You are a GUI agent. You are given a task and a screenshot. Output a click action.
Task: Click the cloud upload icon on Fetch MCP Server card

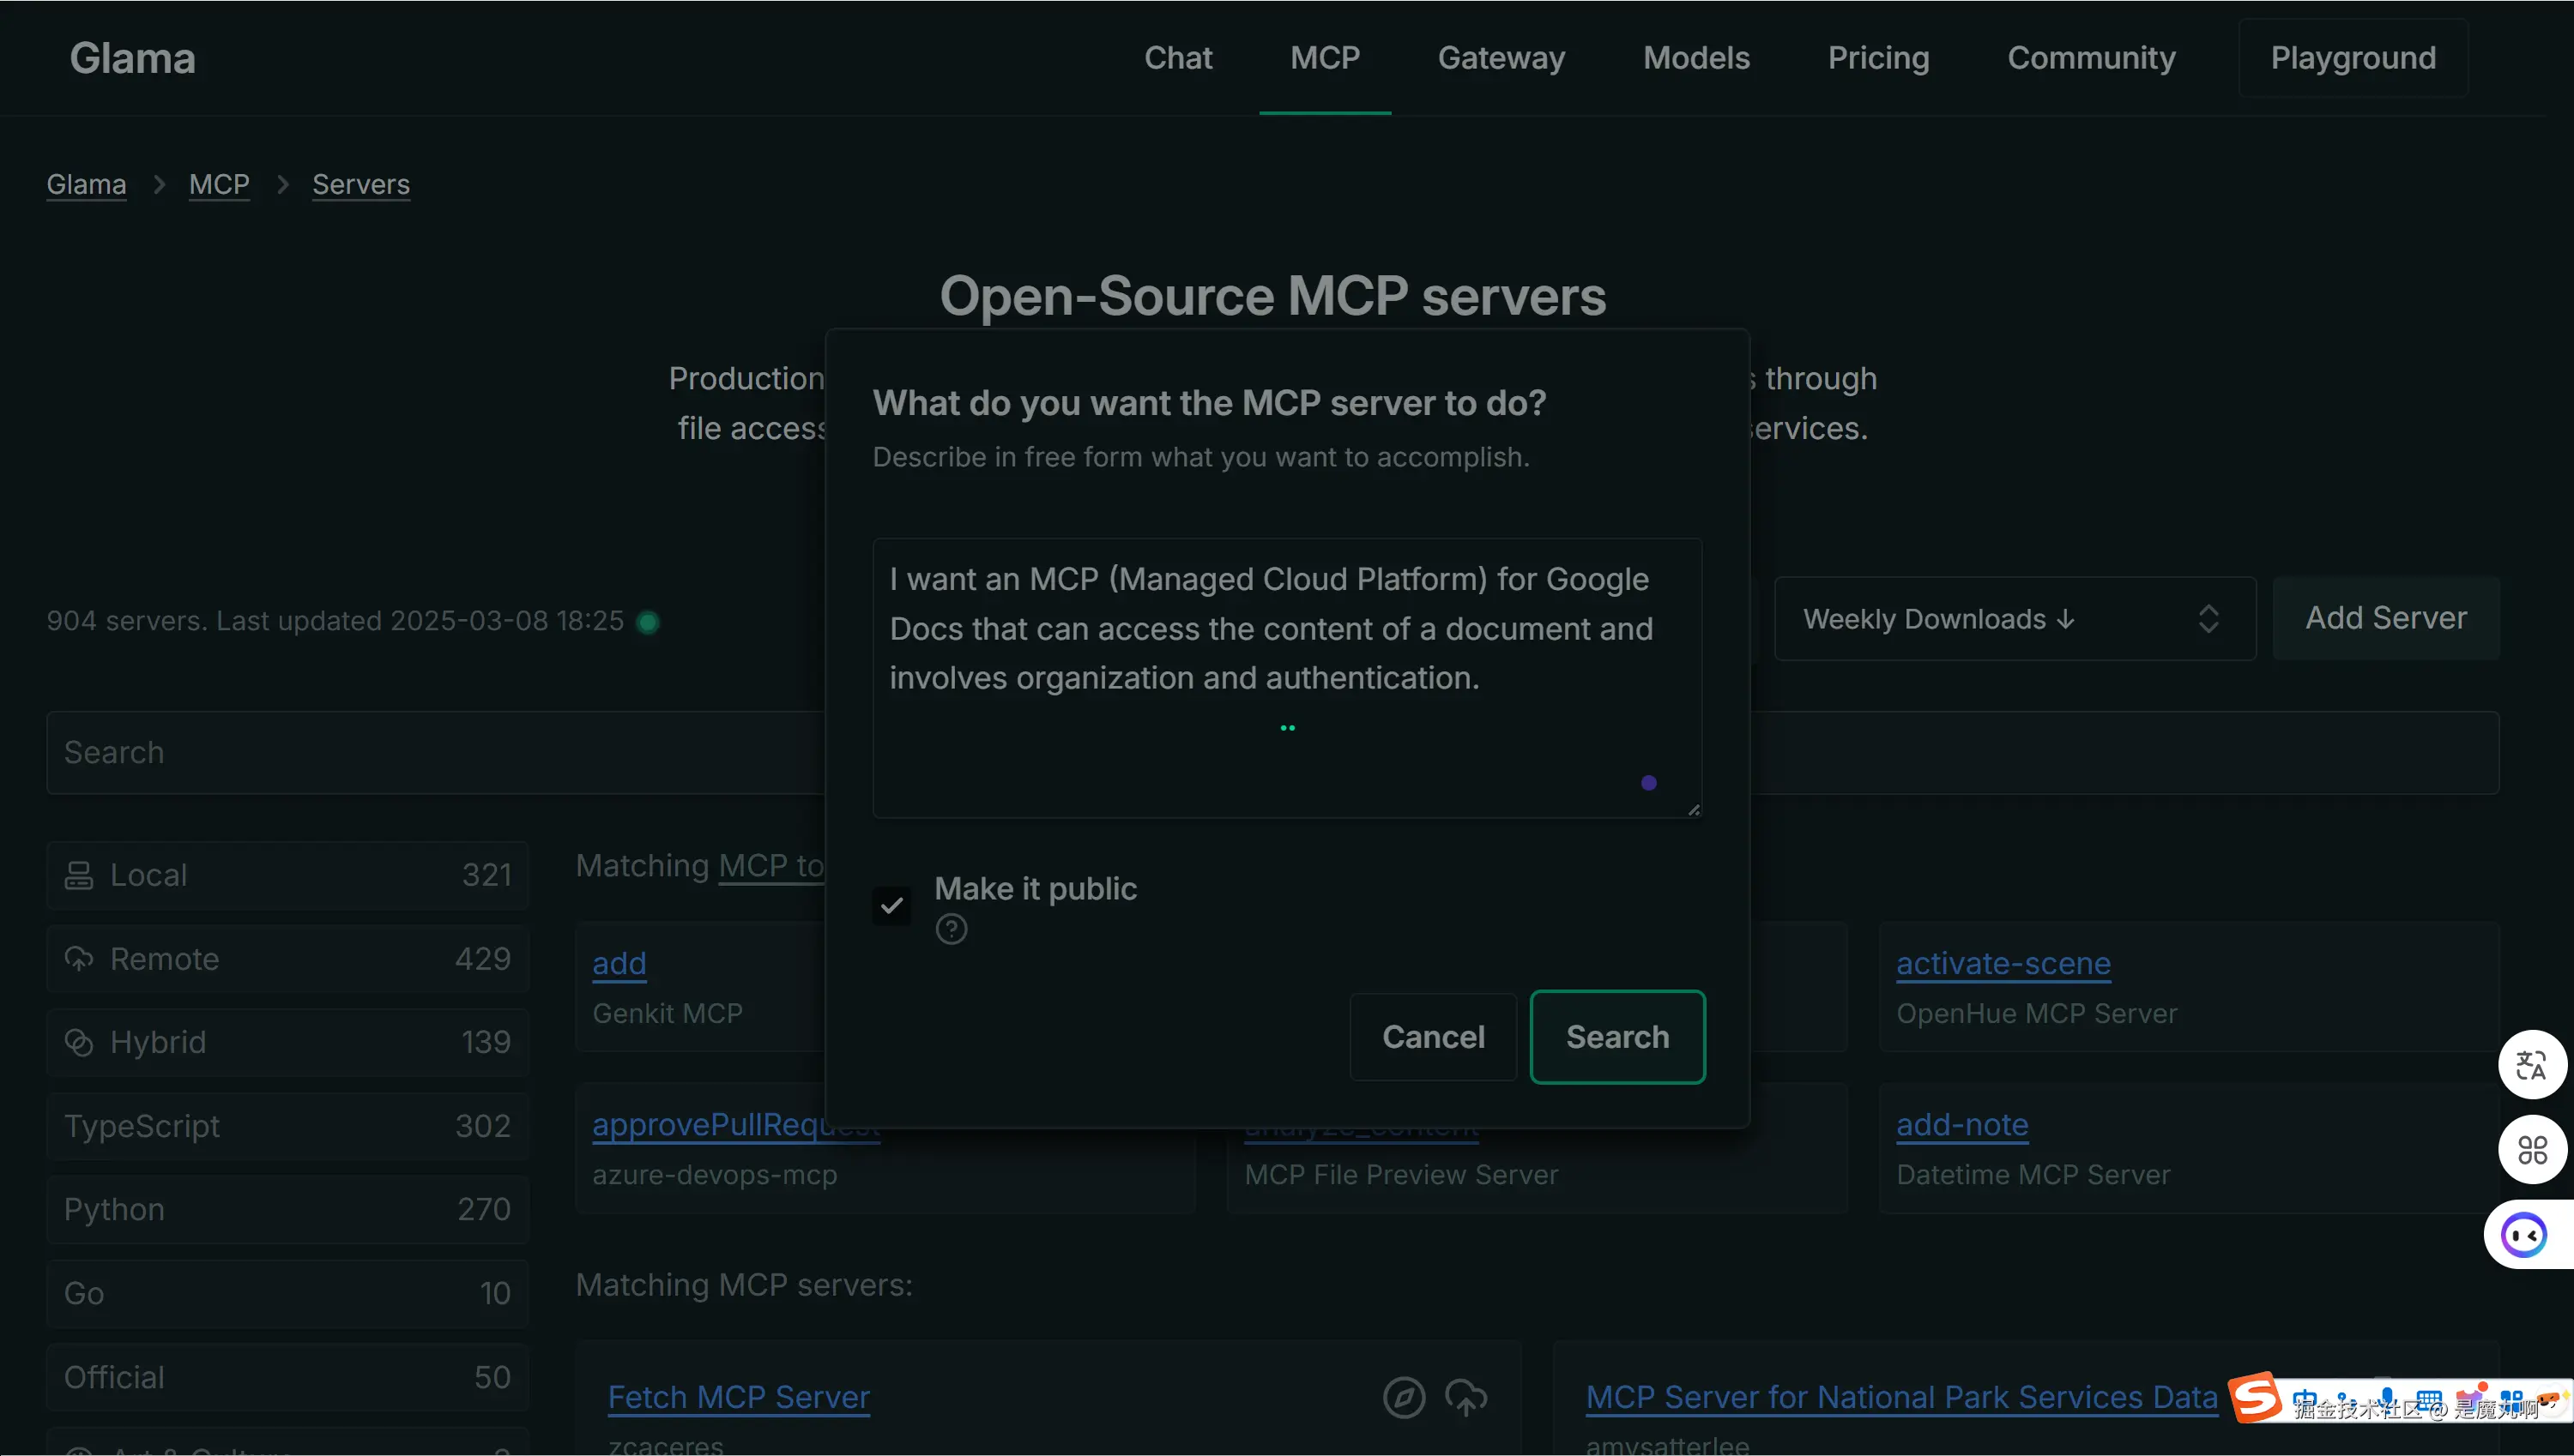pyautogui.click(x=1465, y=1397)
